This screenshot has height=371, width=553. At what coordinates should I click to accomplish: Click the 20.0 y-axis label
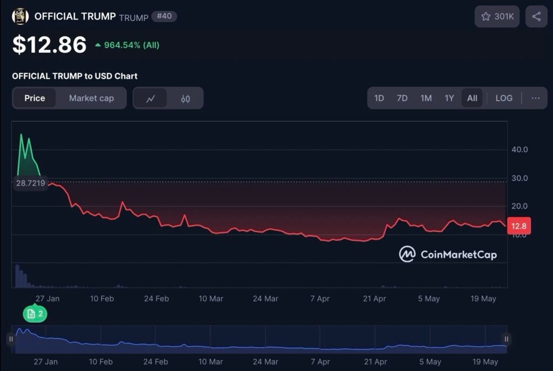[x=520, y=206]
